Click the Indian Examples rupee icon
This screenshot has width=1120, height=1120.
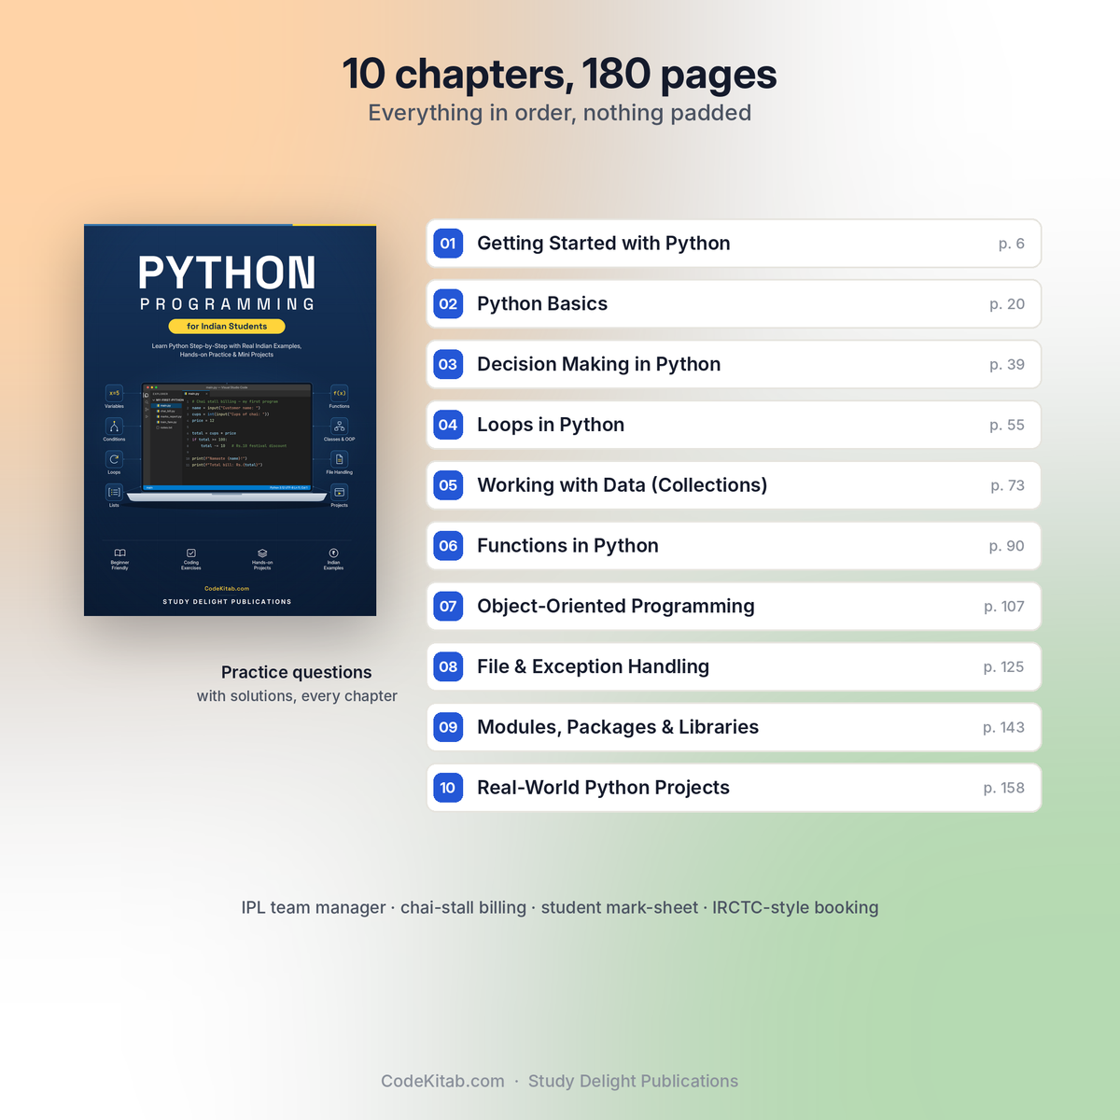[333, 553]
